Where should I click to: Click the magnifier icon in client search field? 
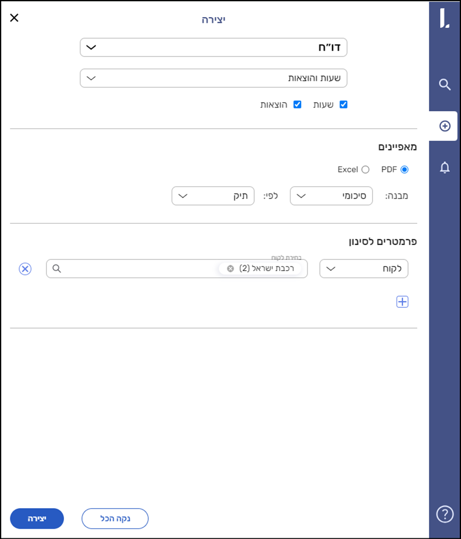(56, 269)
